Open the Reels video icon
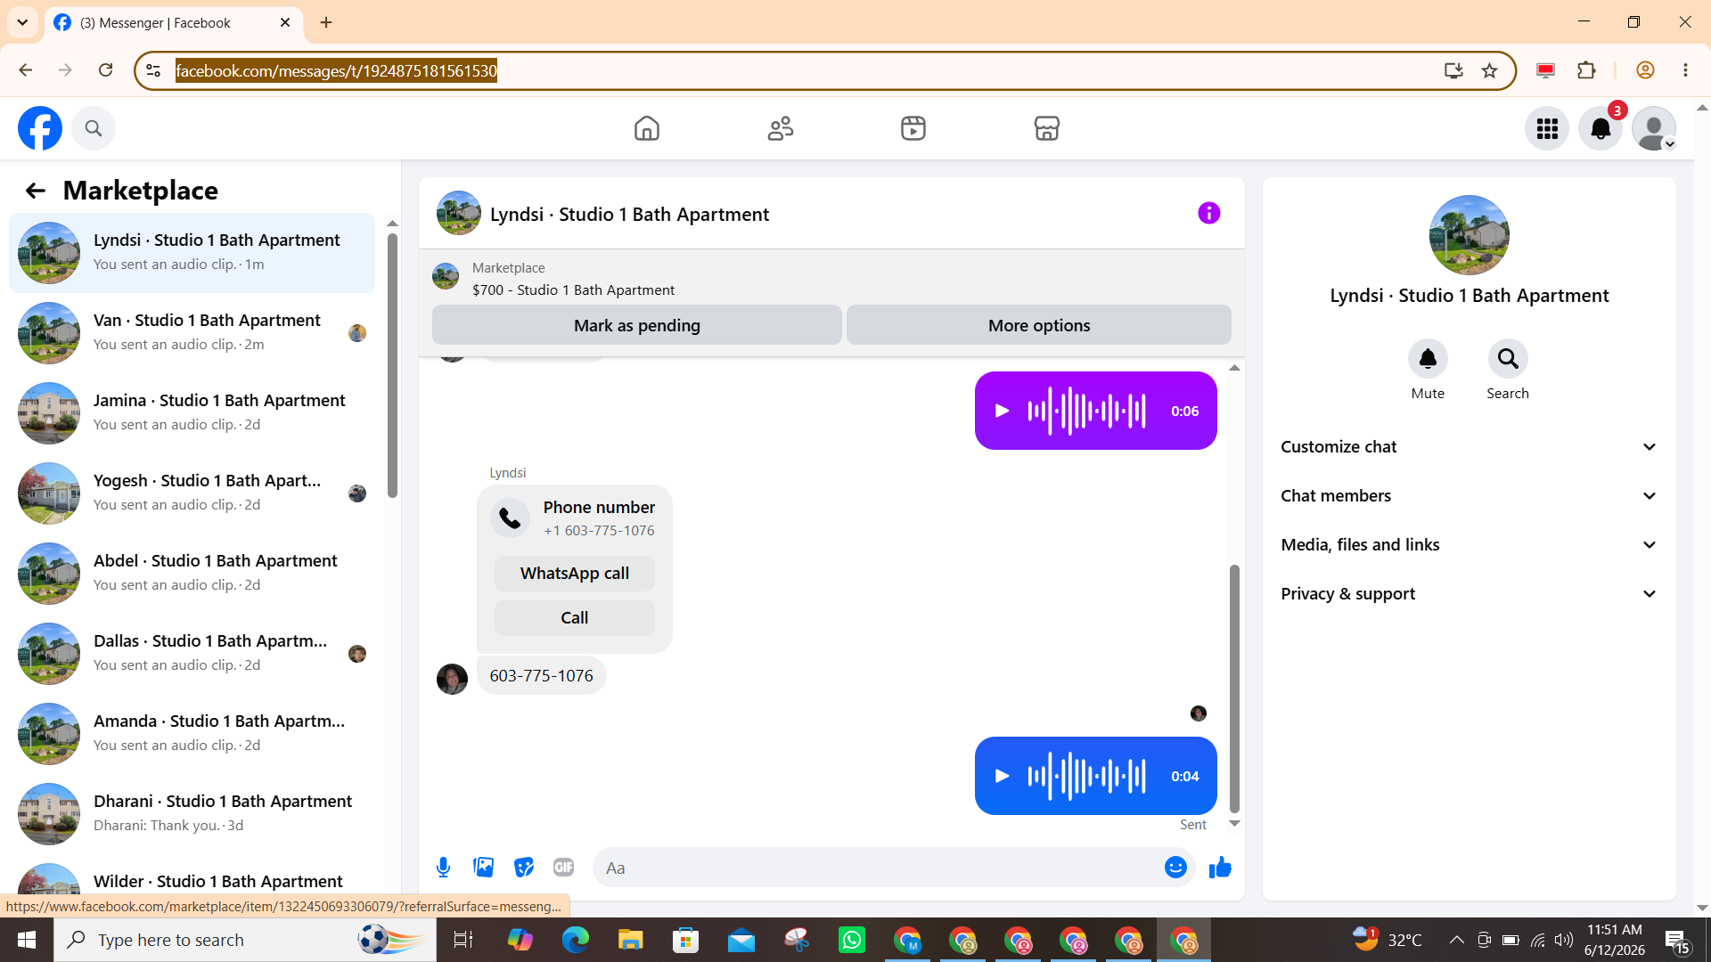The image size is (1711, 962). click(913, 128)
